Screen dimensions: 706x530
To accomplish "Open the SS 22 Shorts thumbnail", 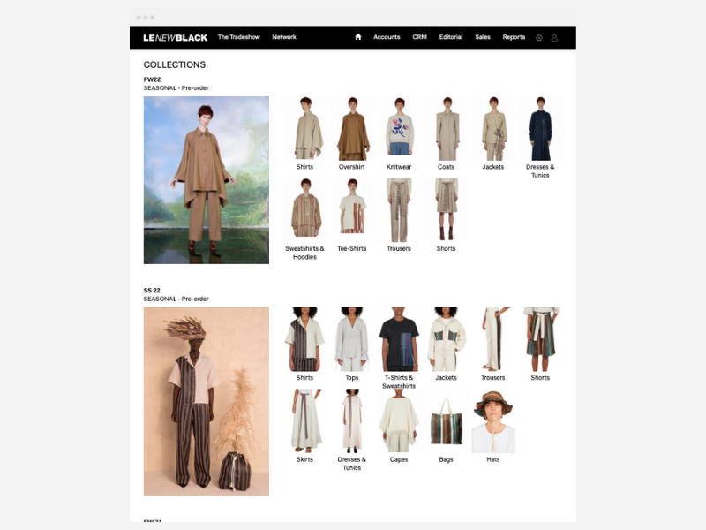I will pos(540,339).
